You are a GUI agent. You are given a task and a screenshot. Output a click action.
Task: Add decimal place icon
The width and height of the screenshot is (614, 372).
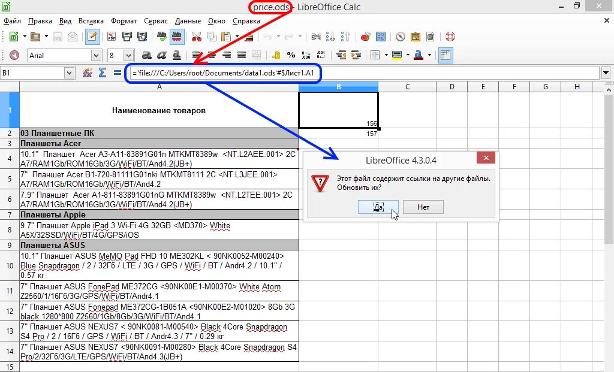click(x=306, y=55)
